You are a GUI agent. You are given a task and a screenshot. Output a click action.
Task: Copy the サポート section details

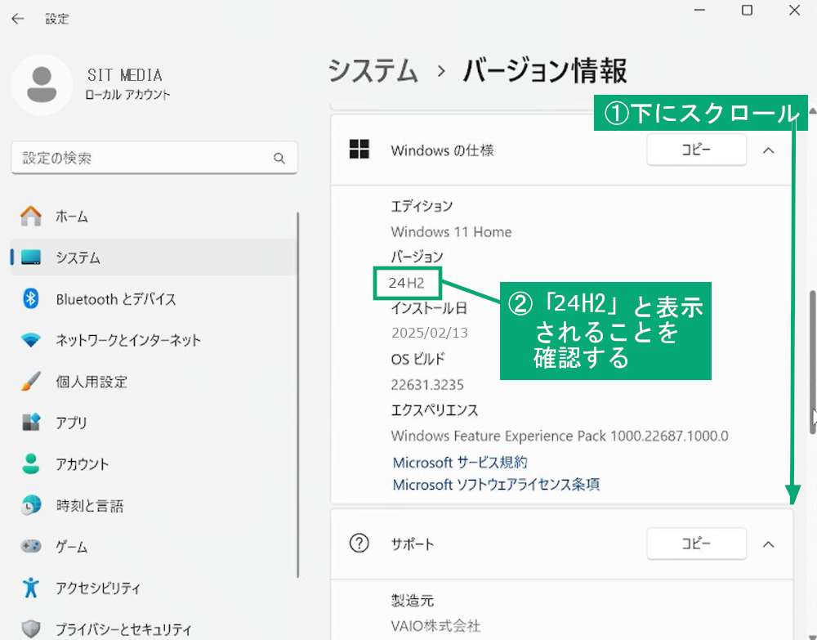point(696,544)
